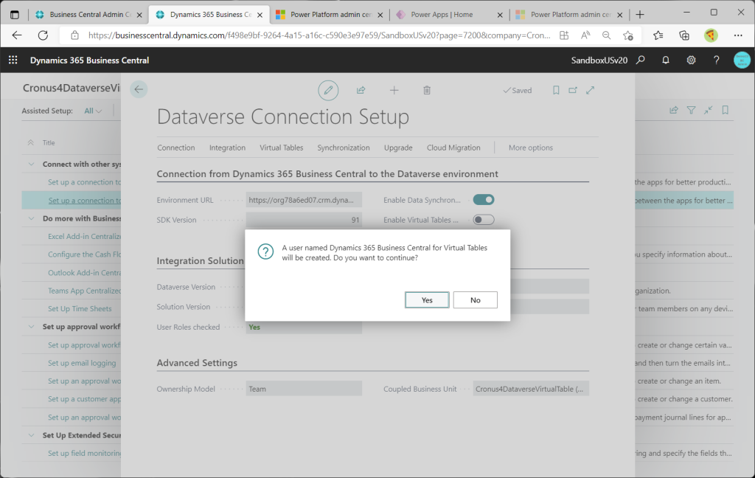755x478 pixels.
Task: Open the Upgrade menu
Action: click(x=398, y=148)
